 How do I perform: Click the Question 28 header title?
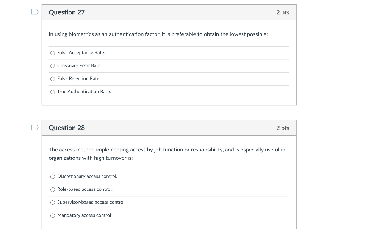pyautogui.click(x=67, y=128)
